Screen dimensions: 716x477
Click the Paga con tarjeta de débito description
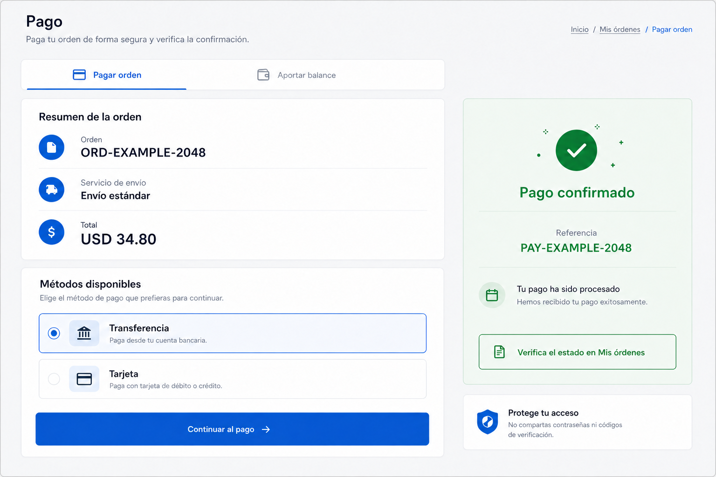click(x=165, y=386)
